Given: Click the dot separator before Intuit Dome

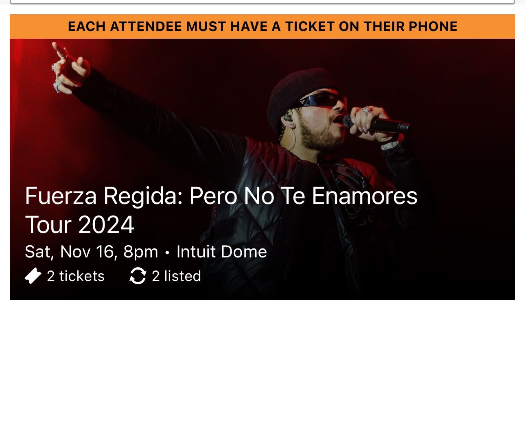Looking at the screenshot, I should pos(167,253).
